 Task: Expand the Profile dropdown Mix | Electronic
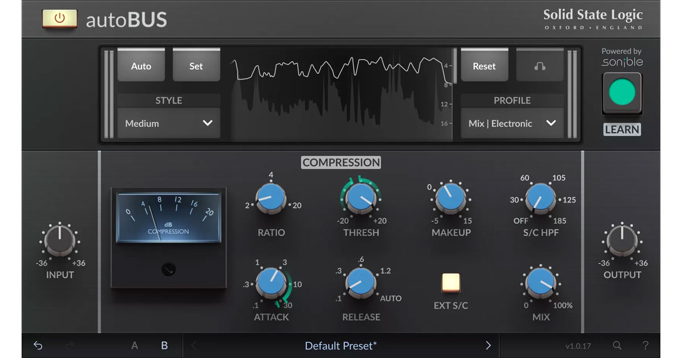pos(511,123)
